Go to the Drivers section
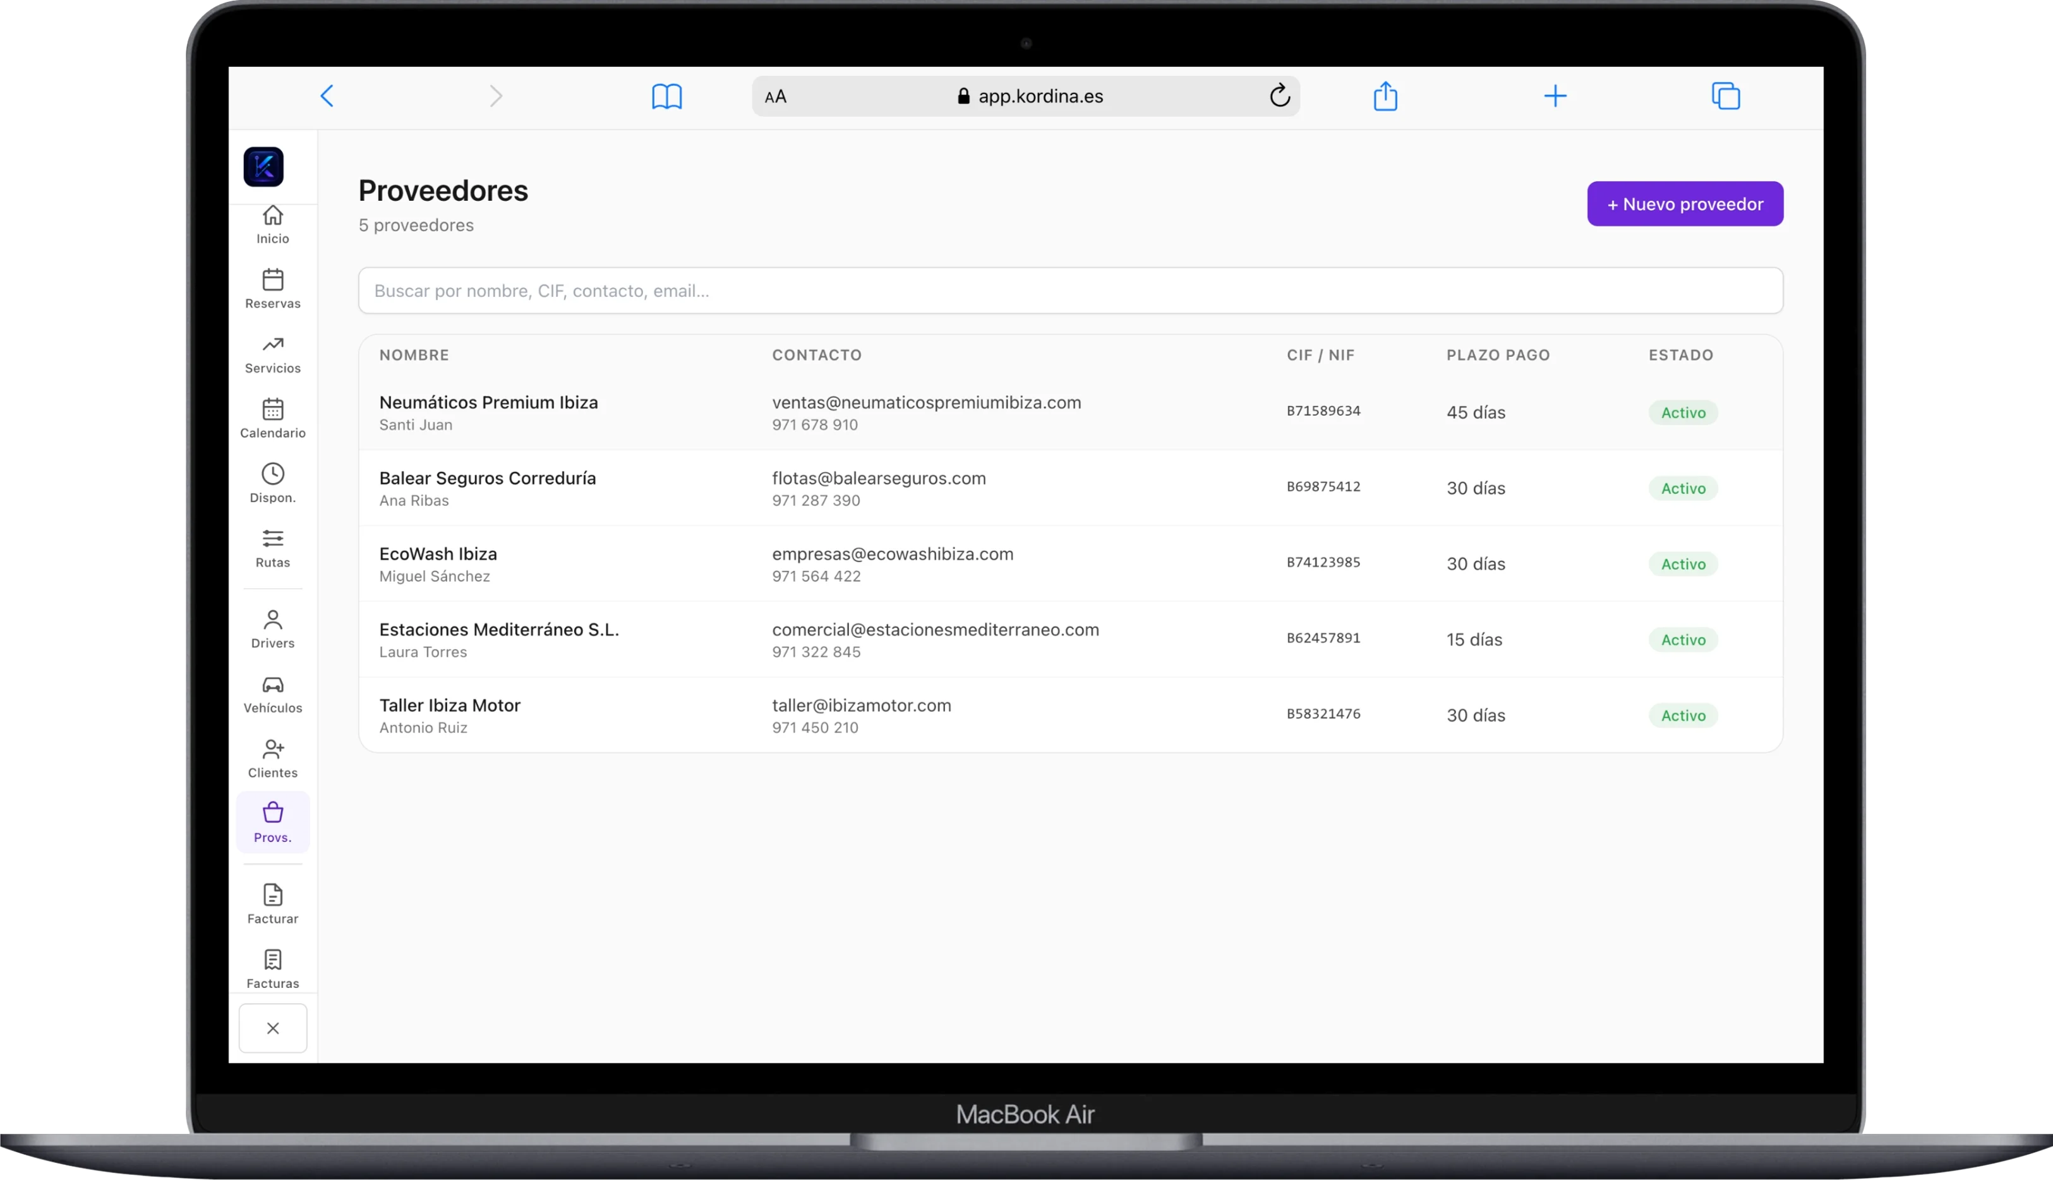This screenshot has height=1180, width=2053. (273, 630)
